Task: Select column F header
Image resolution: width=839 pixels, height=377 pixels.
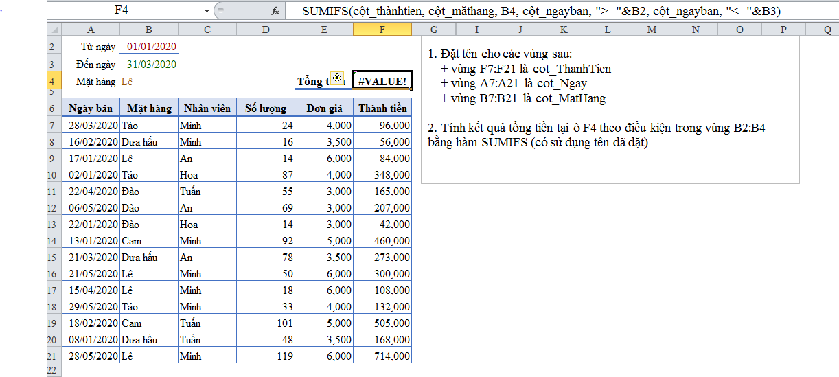Action: point(382,30)
